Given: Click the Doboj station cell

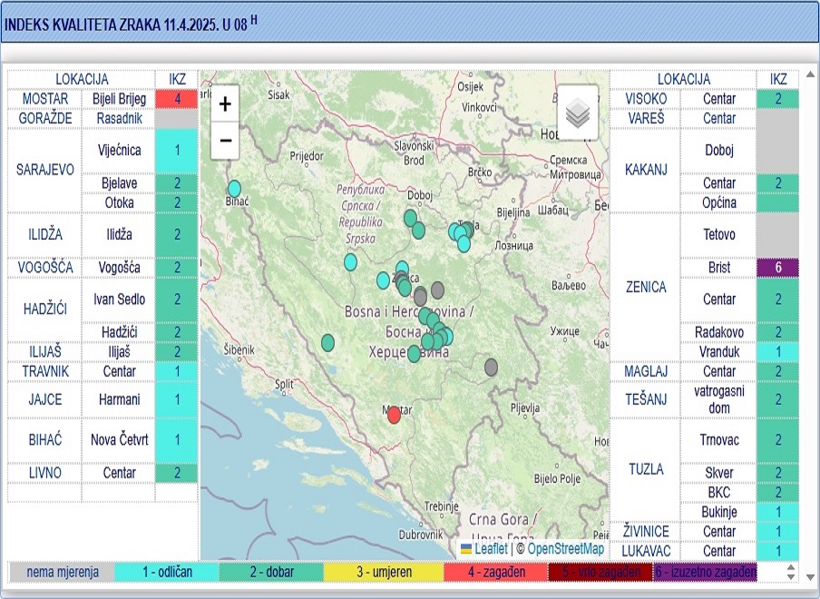Looking at the screenshot, I should [x=718, y=151].
